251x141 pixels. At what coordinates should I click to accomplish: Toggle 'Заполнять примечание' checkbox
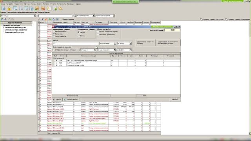click(98, 34)
